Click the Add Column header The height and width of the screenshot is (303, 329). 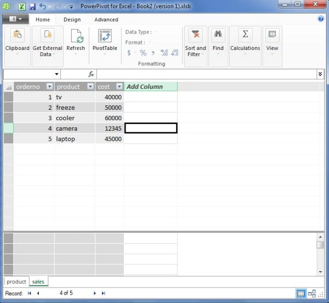tap(151, 87)
